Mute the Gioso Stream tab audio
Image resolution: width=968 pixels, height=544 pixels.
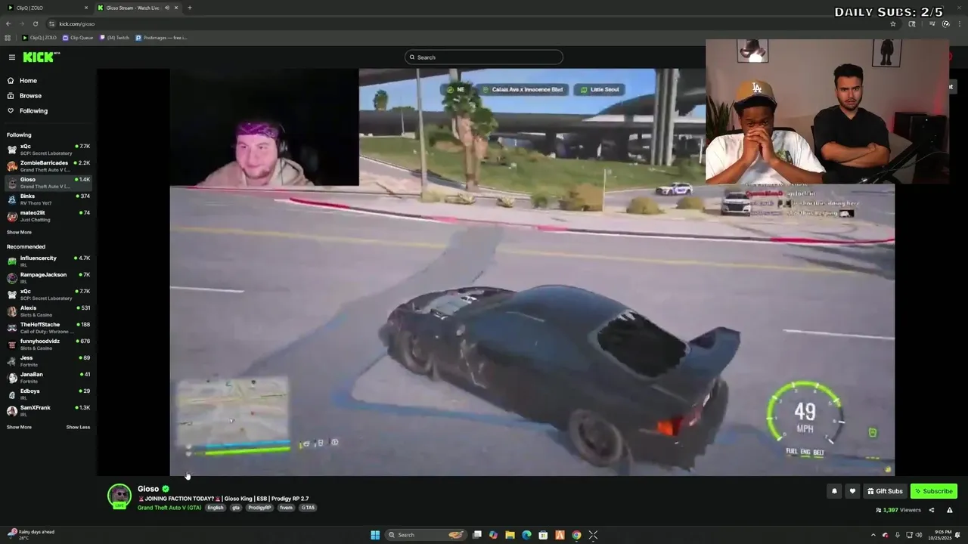click(167, 8)
